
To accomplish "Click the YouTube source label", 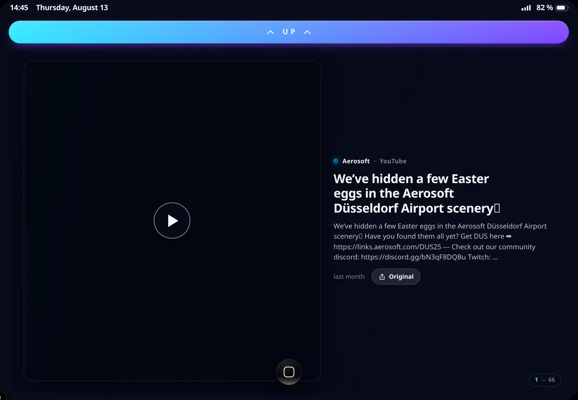I will click(393, 161).
